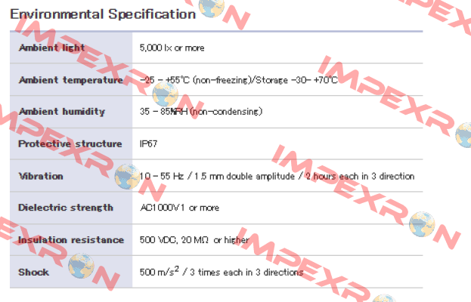The width and height of the screenshot is (471, 302).
Task: Click the globe icon in the Shock row
Action: tap(81, 266)
